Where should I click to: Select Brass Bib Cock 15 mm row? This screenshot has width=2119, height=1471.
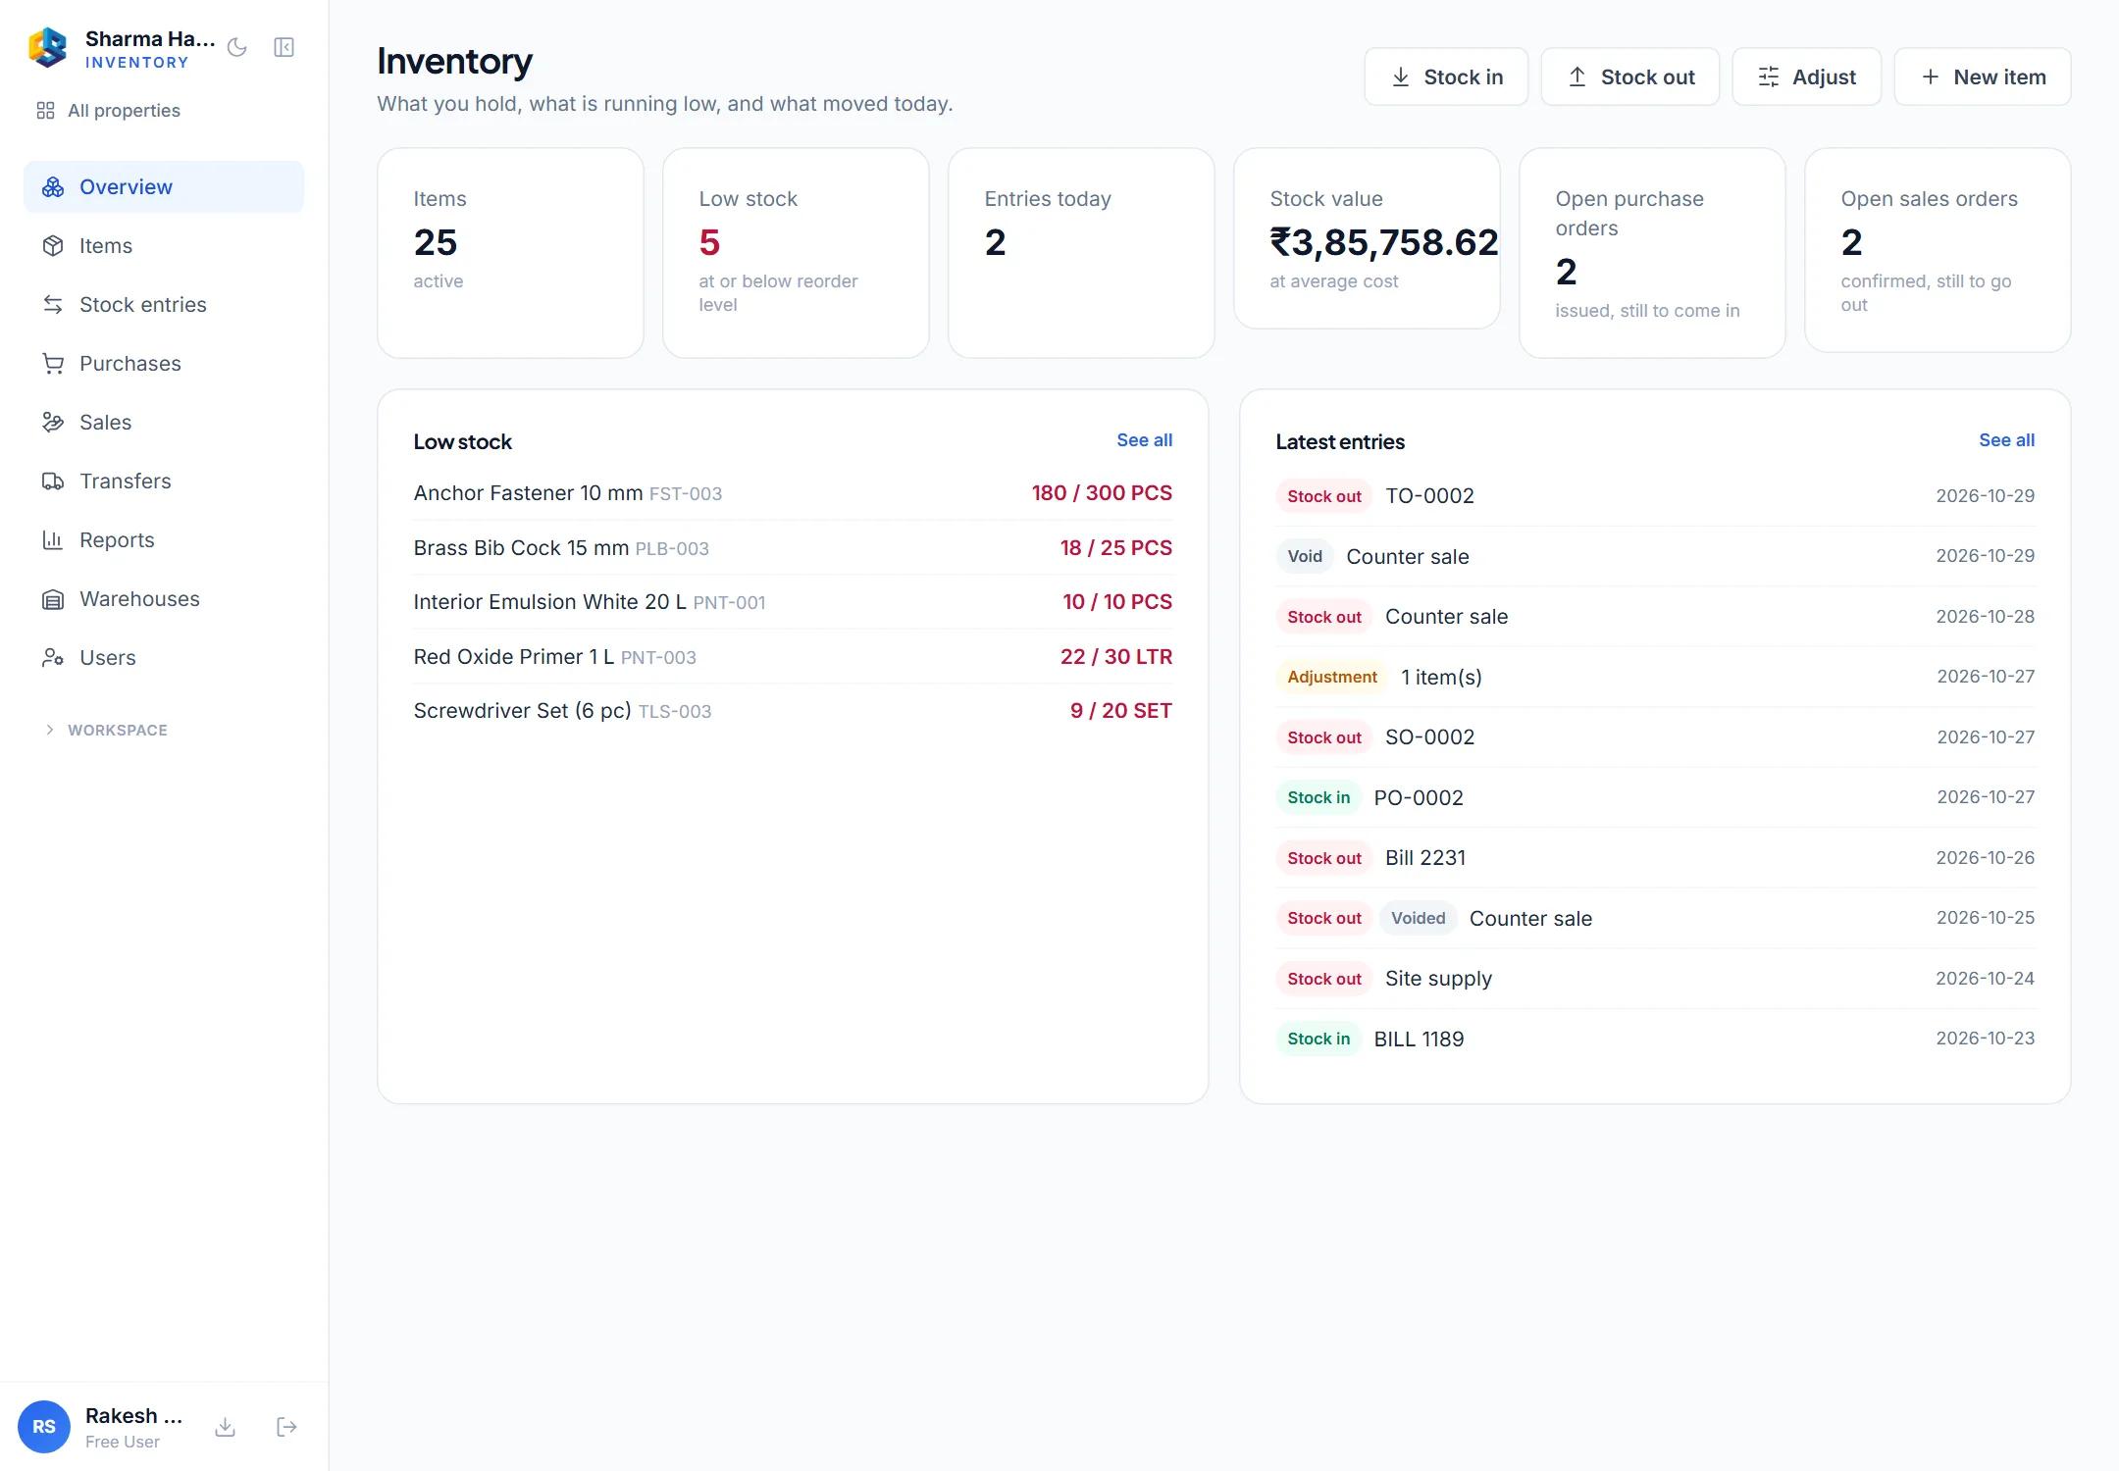tap(793, 548)
